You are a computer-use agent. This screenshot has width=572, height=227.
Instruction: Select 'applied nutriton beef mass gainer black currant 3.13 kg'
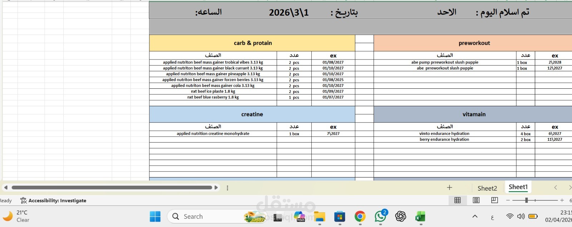pos(213,68)
